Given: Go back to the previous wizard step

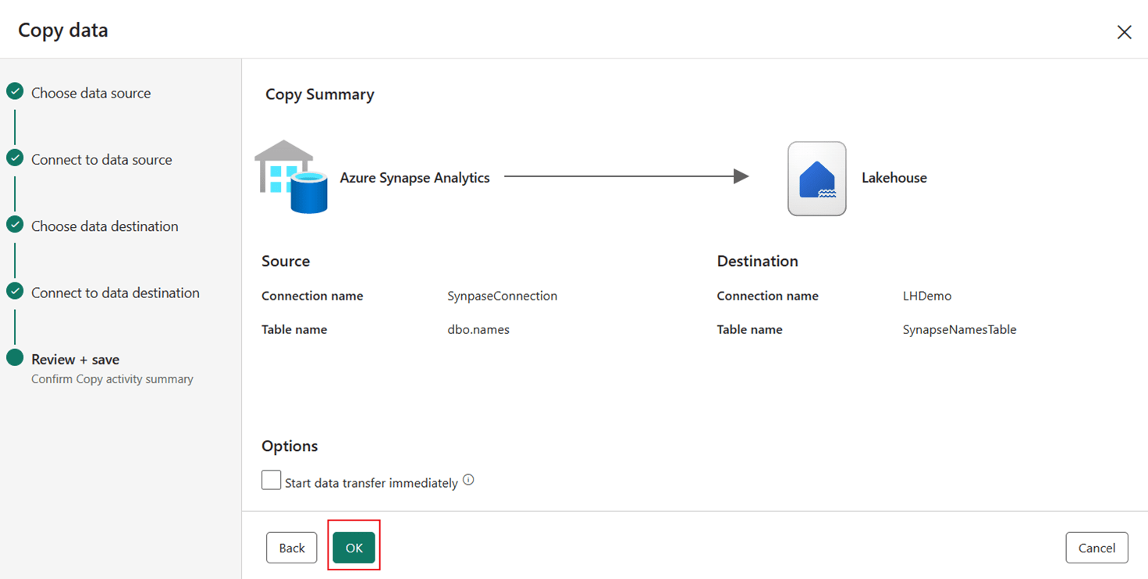Looking at the screenshot, I should [x=291, y=547].
